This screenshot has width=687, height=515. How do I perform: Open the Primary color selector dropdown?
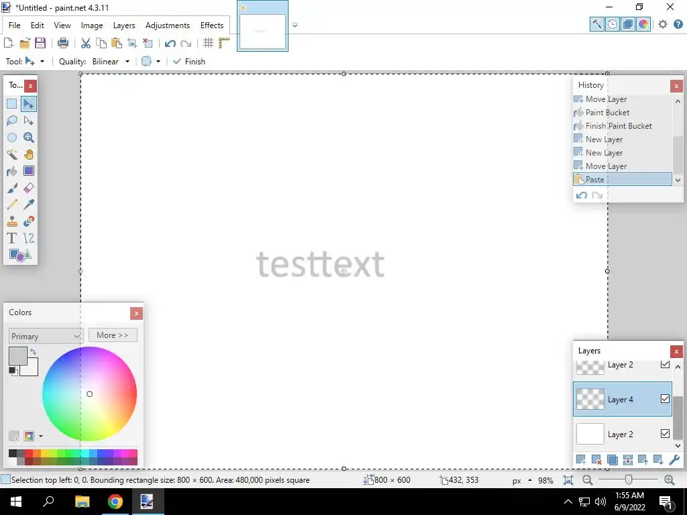coord(46,337)
